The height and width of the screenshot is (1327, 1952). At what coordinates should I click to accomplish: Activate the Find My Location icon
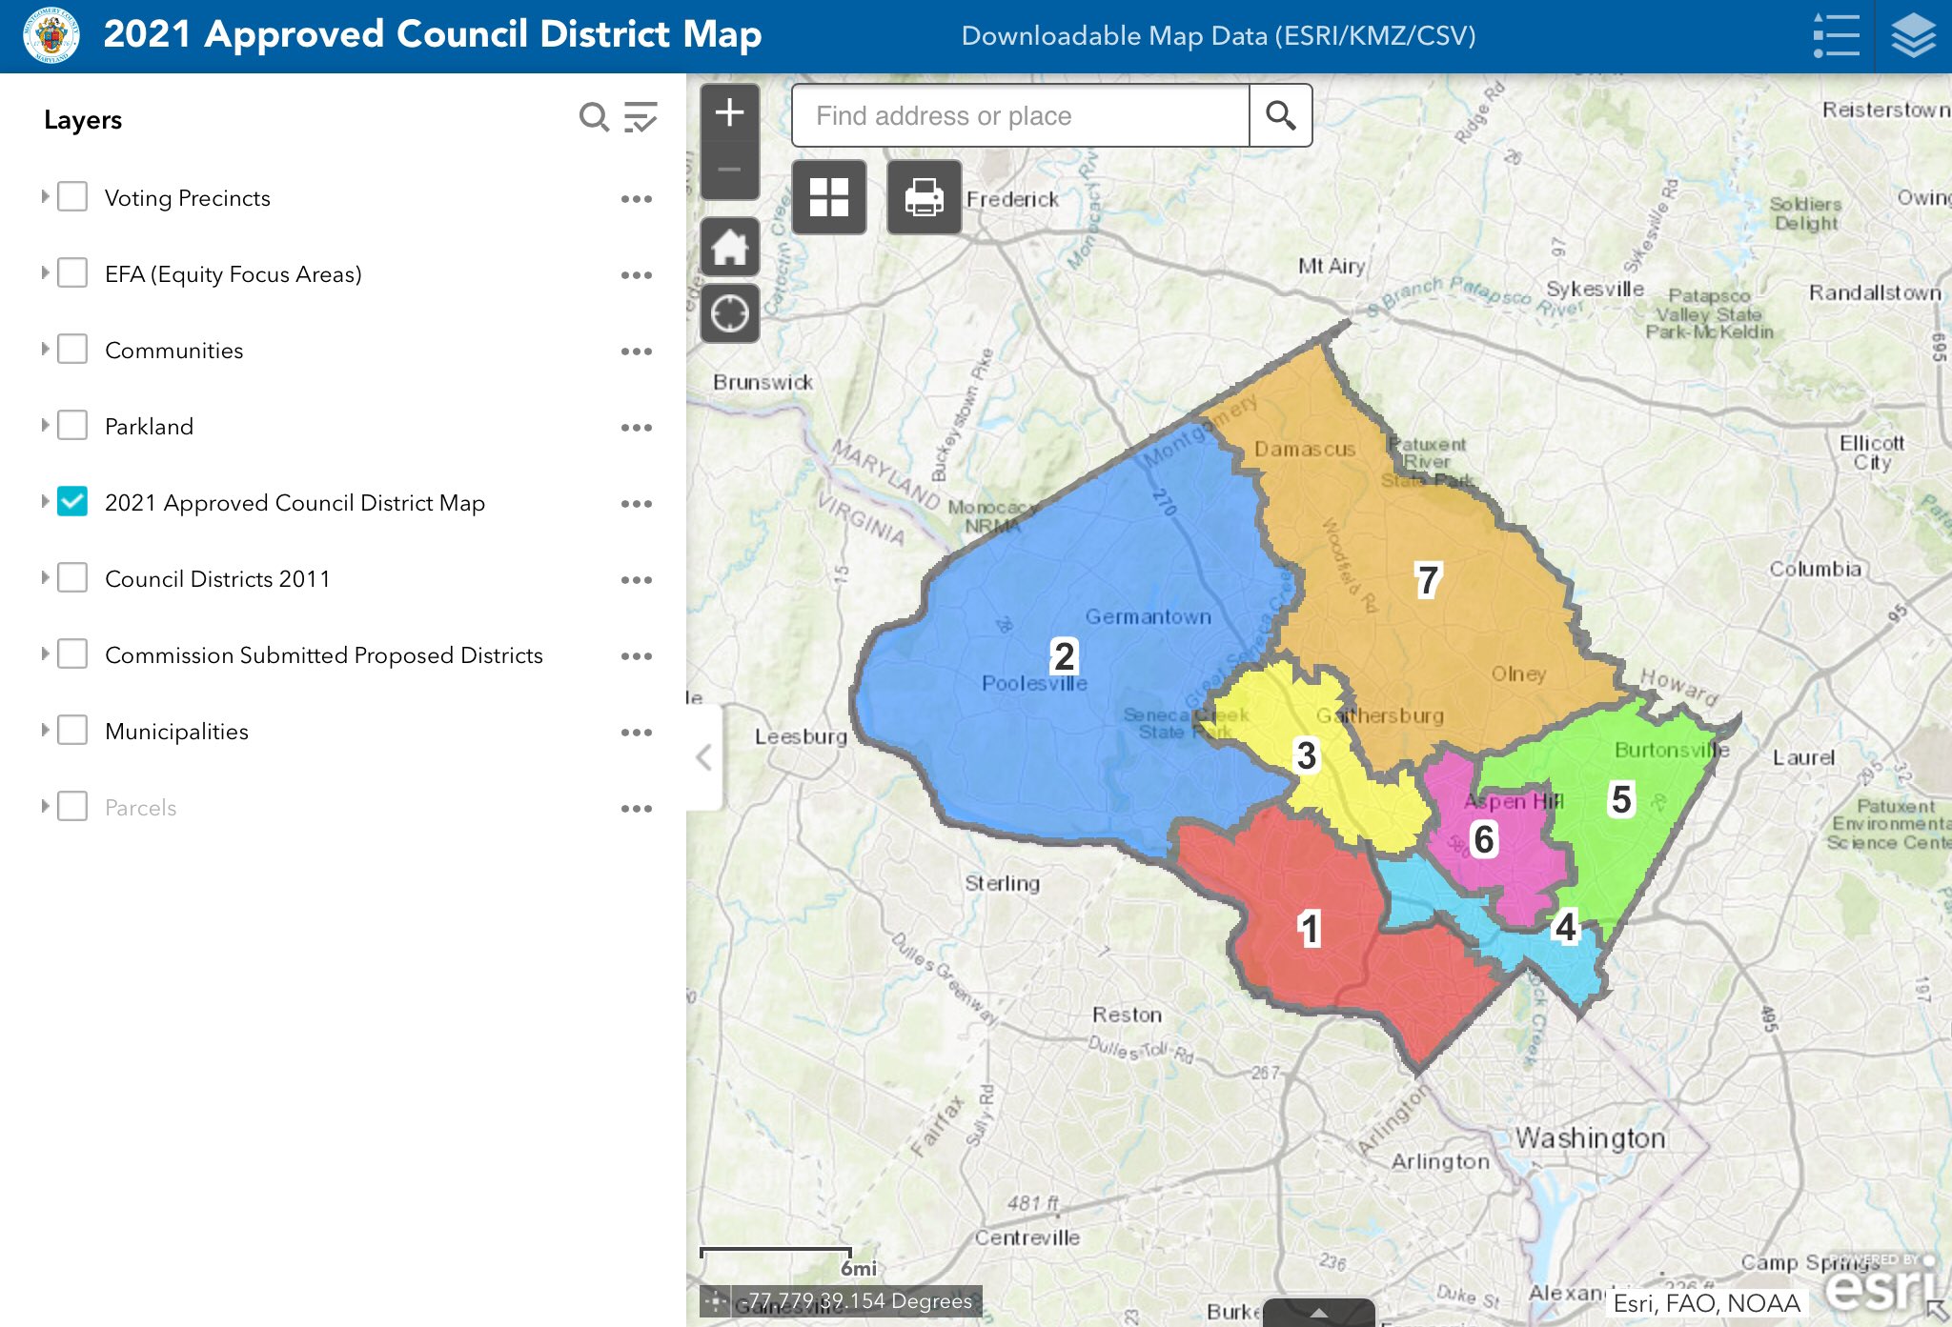pyautogui.click(x=728, y=312)
